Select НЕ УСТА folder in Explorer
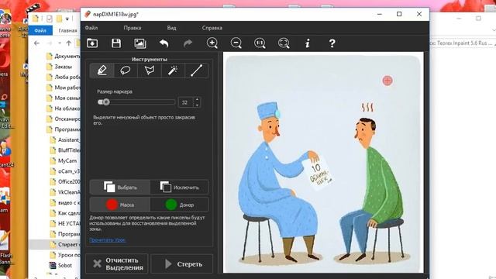 (65, 223)
